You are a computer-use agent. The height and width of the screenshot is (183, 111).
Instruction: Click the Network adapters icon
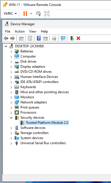[17, 102]
